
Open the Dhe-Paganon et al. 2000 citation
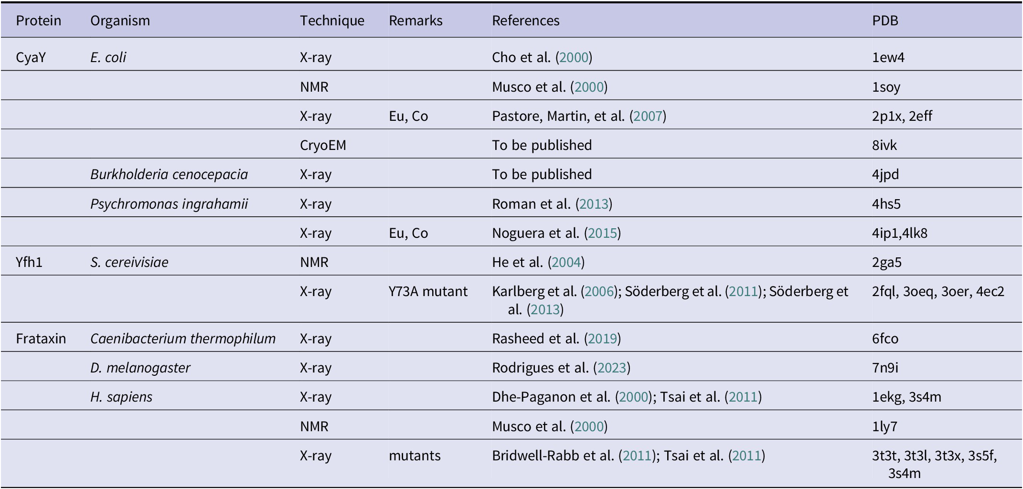[x=633, y=397]
